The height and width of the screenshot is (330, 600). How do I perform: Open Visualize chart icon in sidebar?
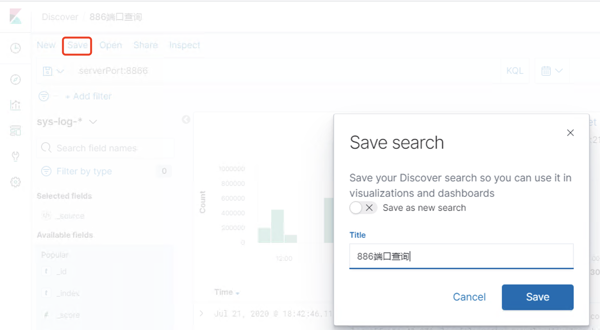tap(15, 105)
